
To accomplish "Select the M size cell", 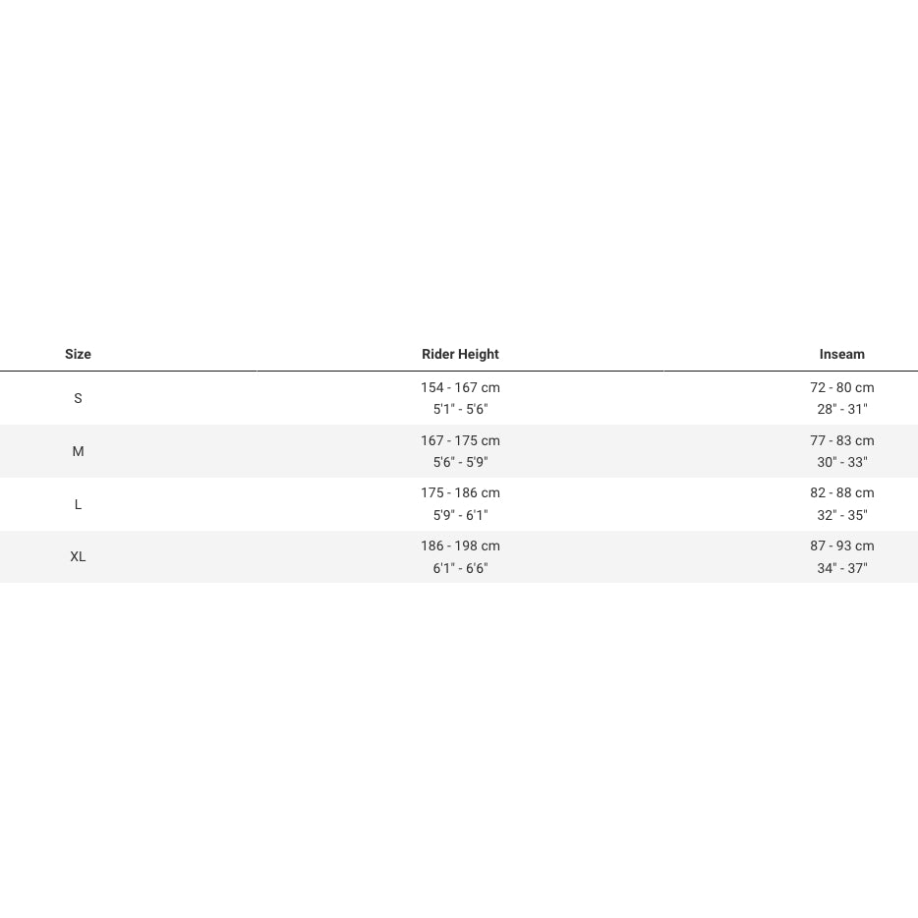I will 78,451.
